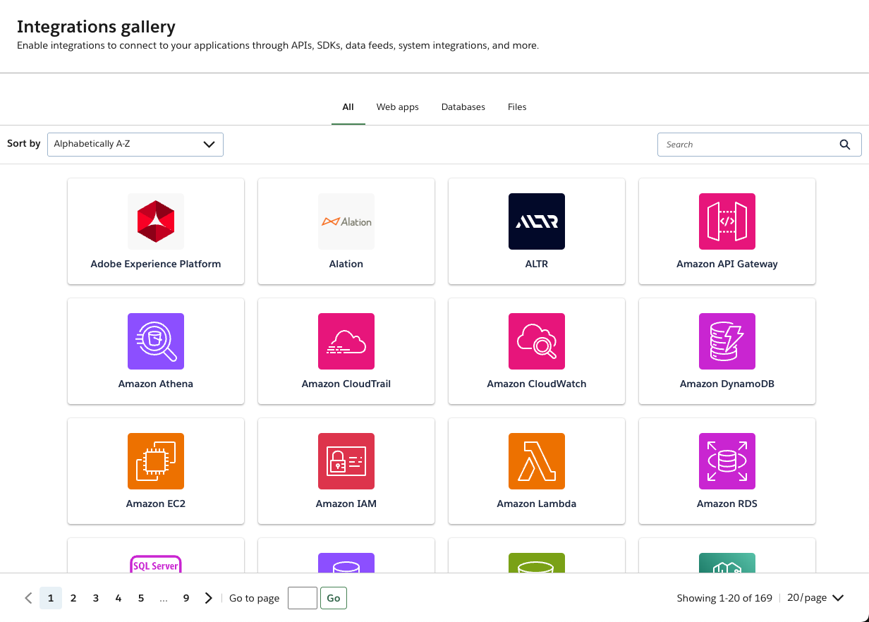
Task: Click the Amazon DynamoDB tile
Action: (x=727, y=350)
